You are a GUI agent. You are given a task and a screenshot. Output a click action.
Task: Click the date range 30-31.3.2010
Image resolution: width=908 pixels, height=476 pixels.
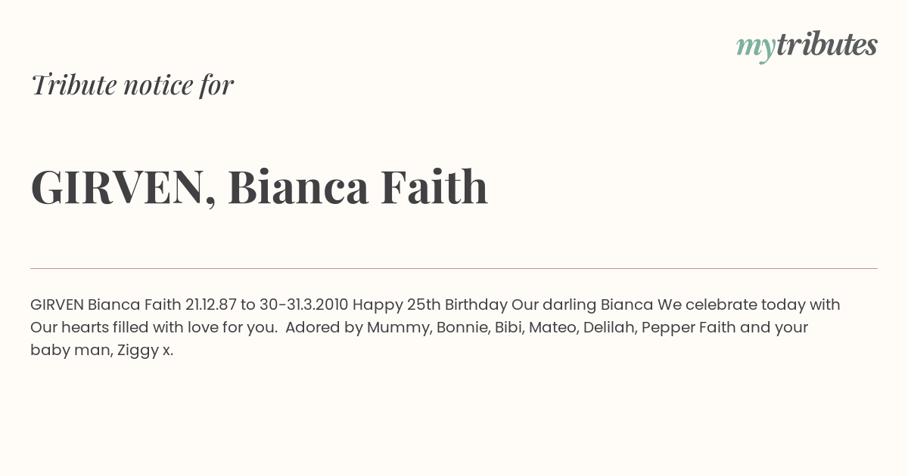[303, 305]
